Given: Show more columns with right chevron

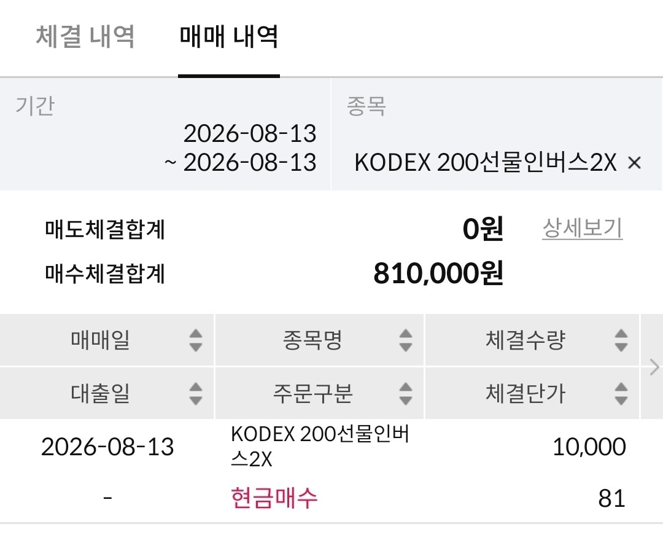Looking at the screenshot, I should point(654,367).
